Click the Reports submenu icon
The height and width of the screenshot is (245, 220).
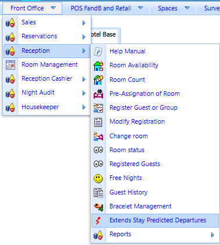(98, 235)
